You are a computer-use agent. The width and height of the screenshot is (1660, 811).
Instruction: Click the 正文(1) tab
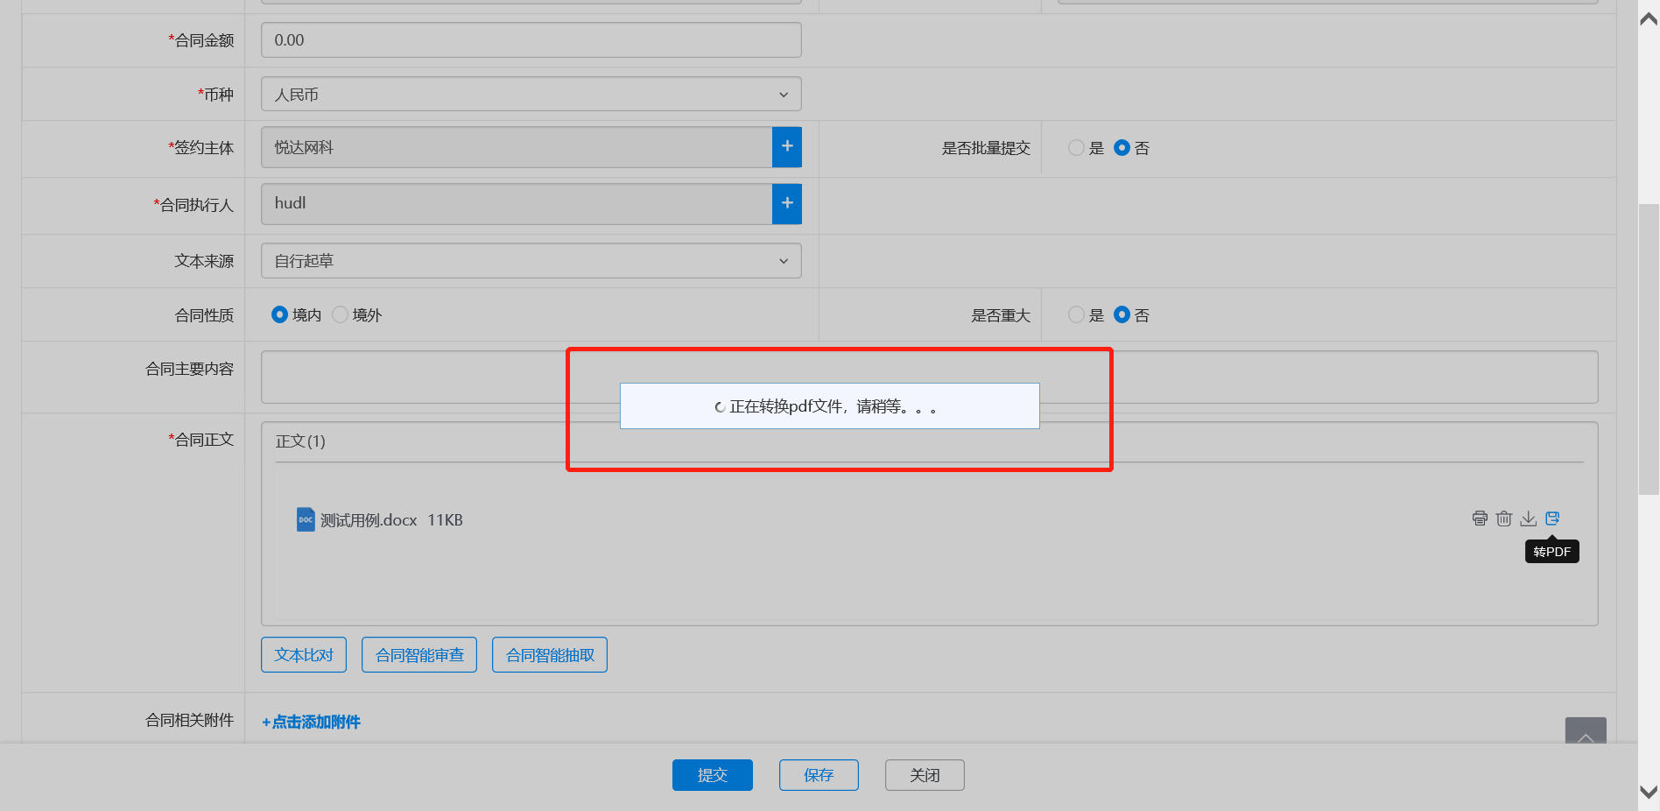click(300, 441)
